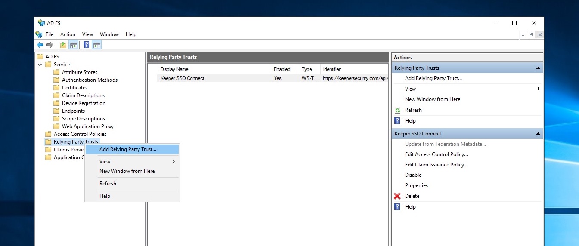579x246 pixels.
Task: Open the Action menu in the menu bar
Action: 68,34
